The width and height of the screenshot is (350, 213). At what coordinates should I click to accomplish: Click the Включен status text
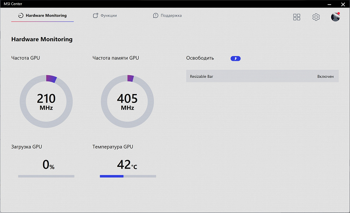[325, 77]
